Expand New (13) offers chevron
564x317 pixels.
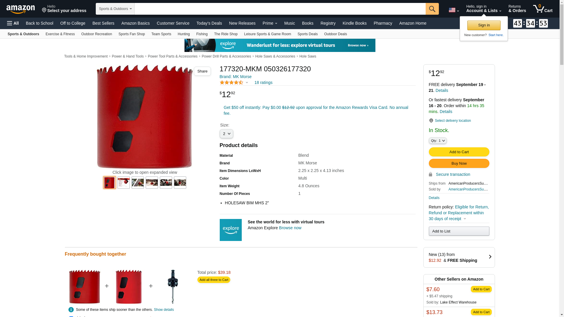(x=490, y=257)
